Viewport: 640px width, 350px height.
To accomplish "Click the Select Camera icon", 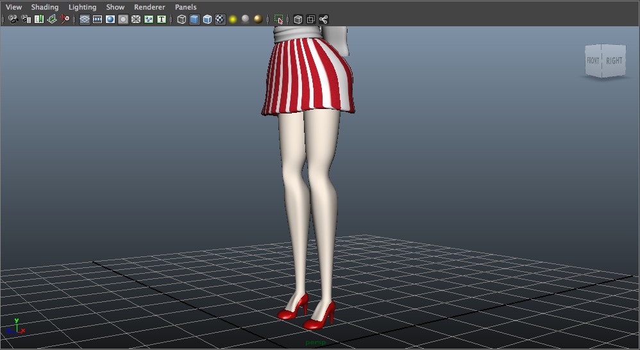I will (x=13, y=19).
